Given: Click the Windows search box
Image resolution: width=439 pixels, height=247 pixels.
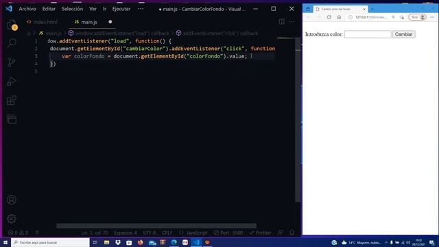Looking at the screenshot, I should point(50,242).
